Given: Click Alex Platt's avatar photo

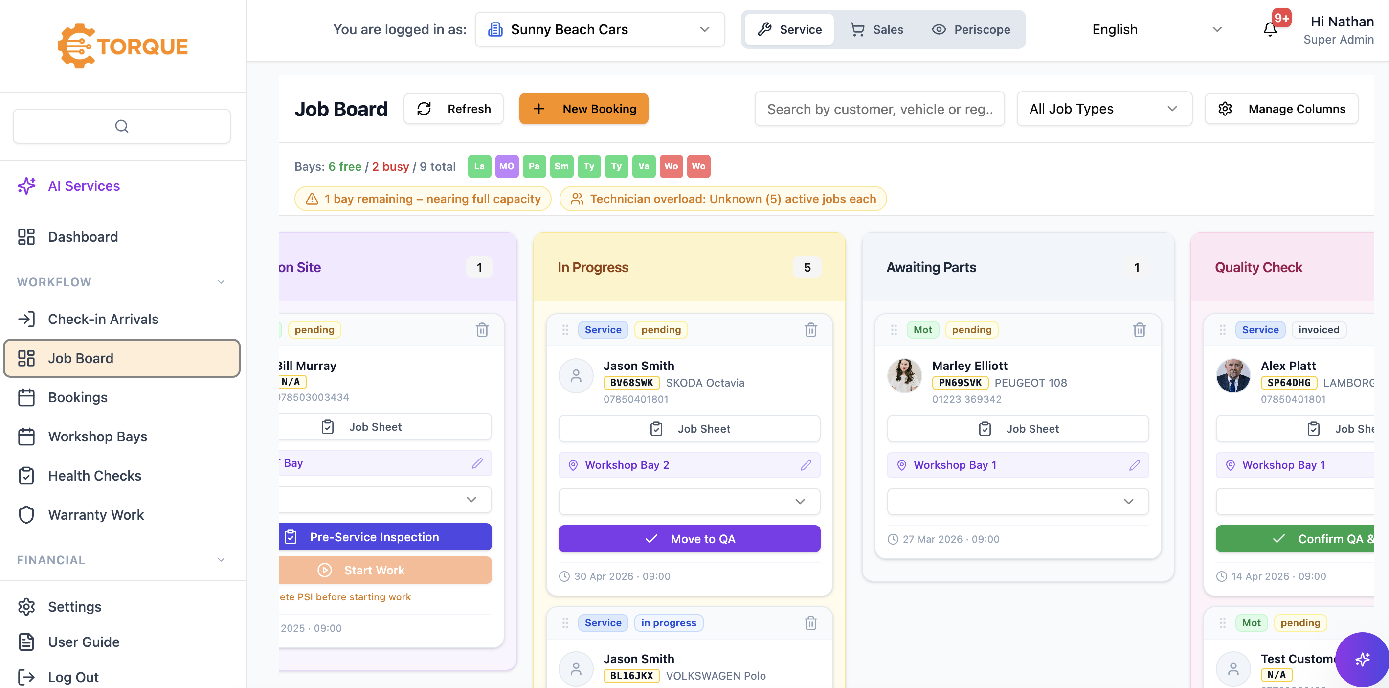Looking at the screenshot, I should coord(1232,376).
